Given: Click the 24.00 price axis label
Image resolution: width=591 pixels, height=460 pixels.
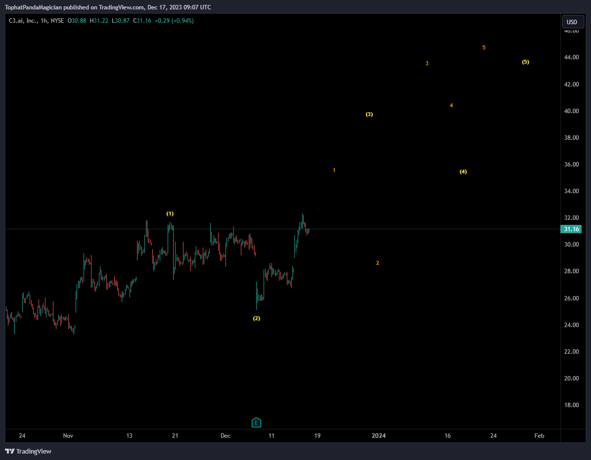Looking at the screenshot, I should tap(571, 325).
